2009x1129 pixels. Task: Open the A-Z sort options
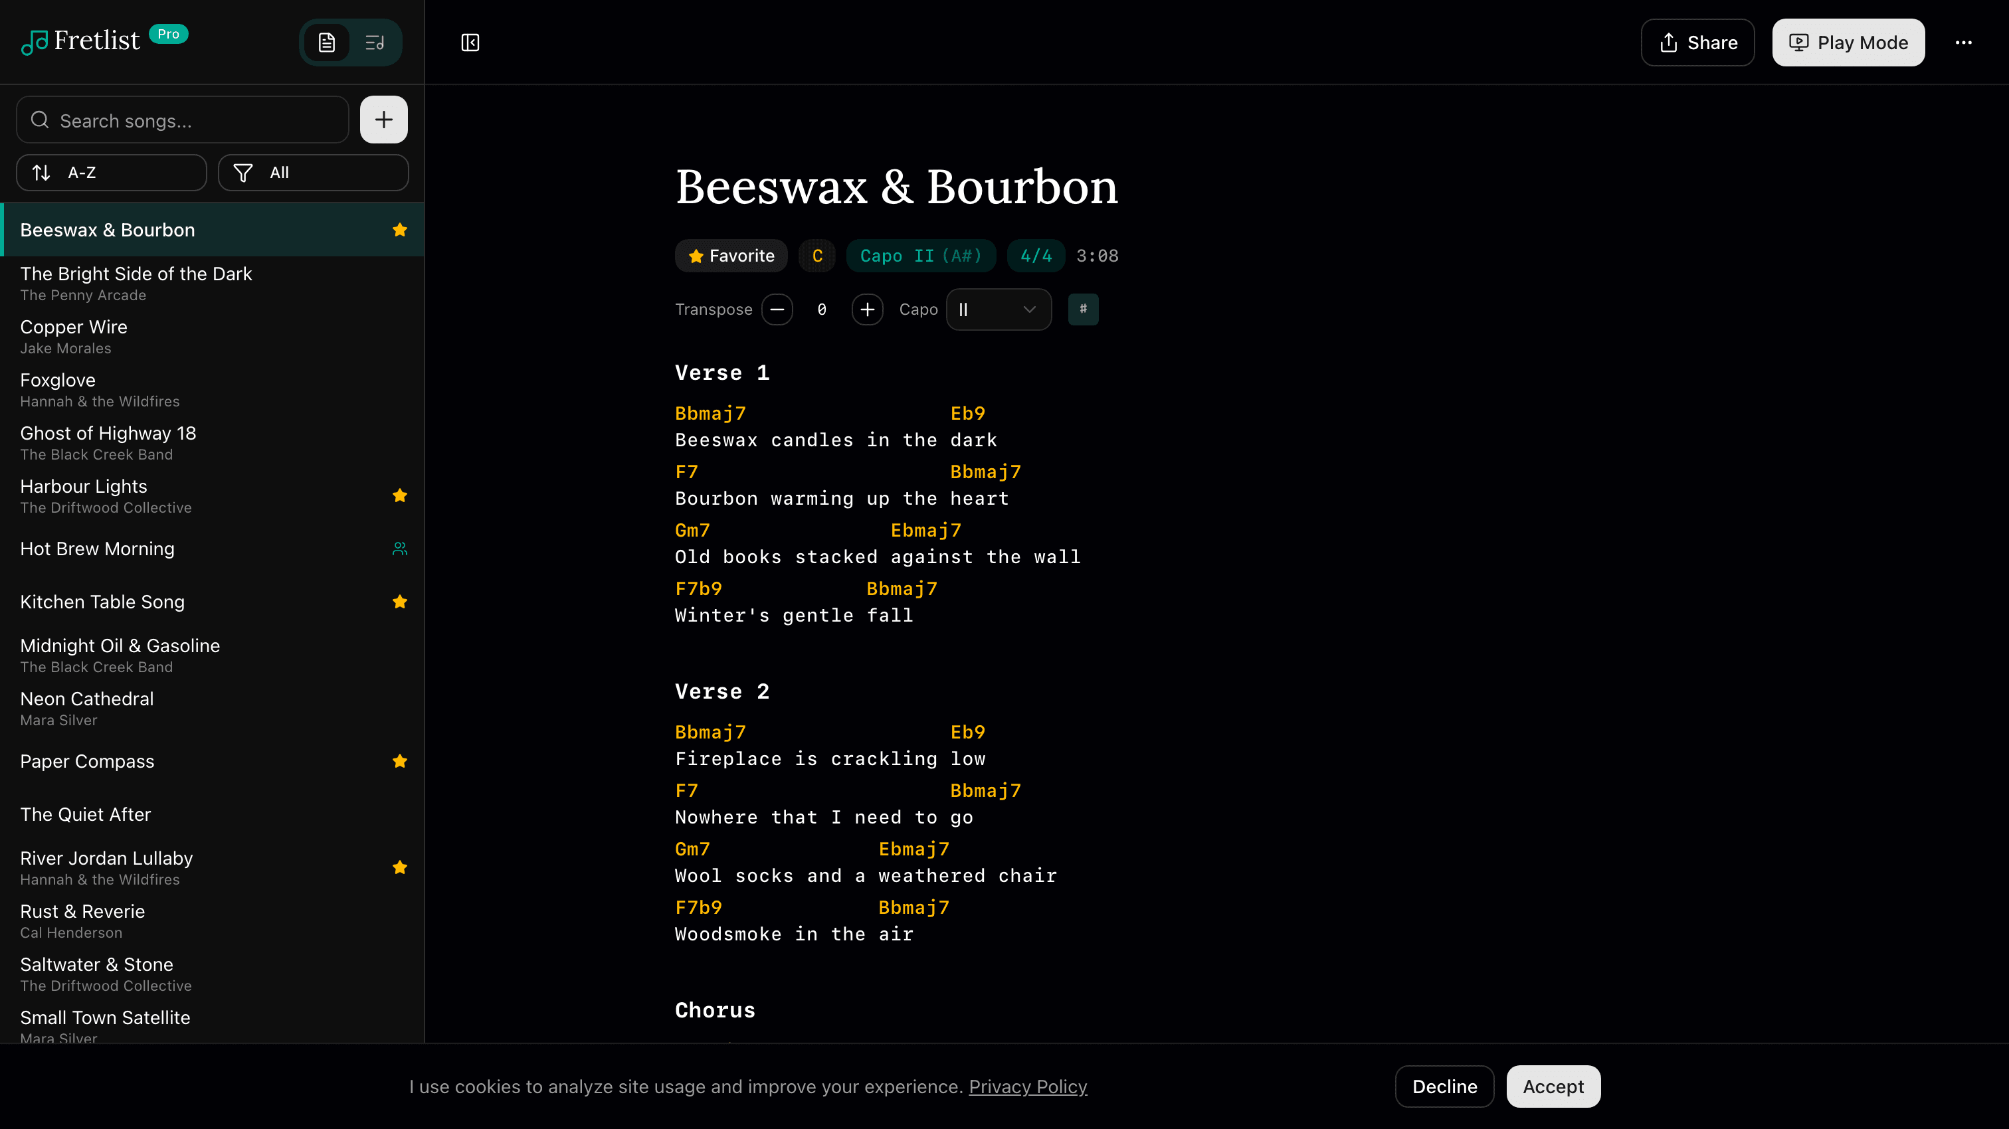[111, 172]
